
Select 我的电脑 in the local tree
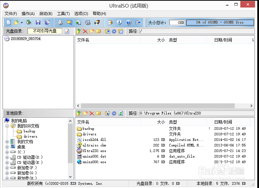[x=19, y=121]
